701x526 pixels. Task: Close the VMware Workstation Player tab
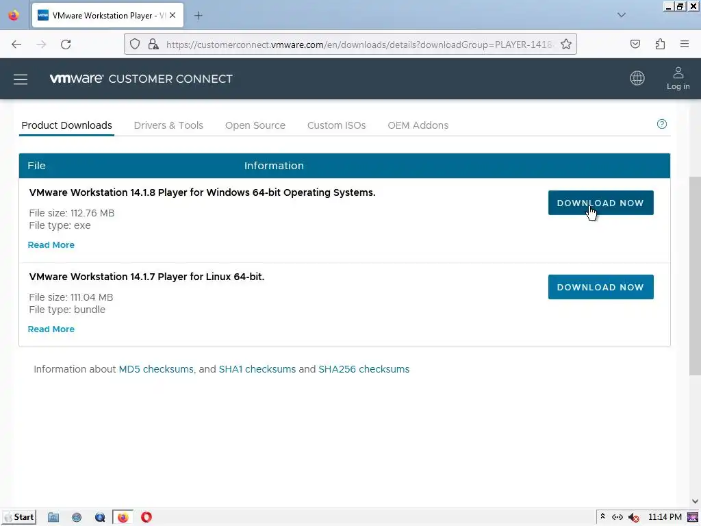point(173,15)
